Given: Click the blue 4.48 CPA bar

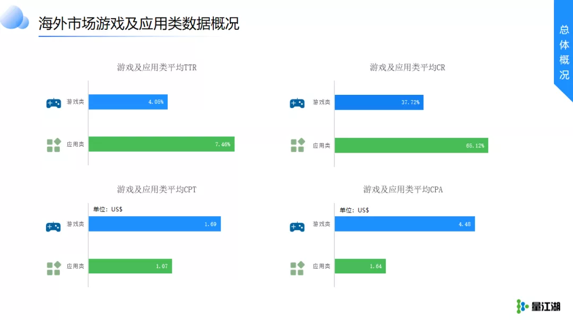Looking at the screenshot, I should (405, 224).
